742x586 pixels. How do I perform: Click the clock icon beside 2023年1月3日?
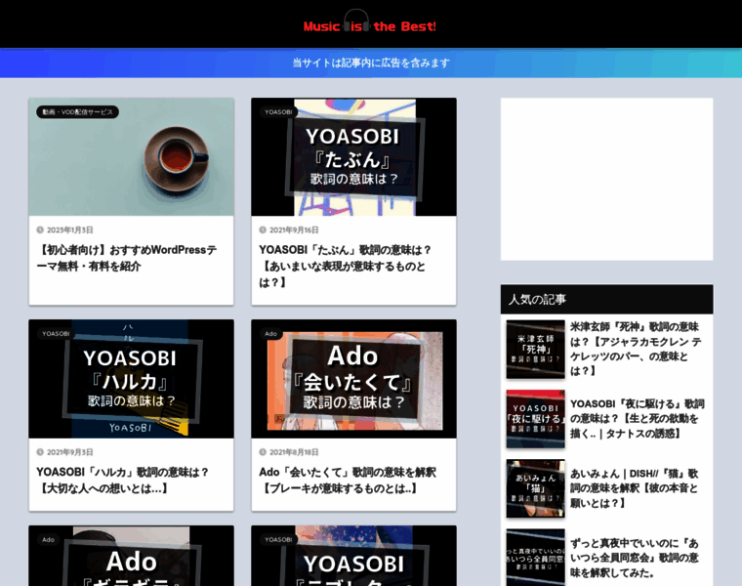40,230
